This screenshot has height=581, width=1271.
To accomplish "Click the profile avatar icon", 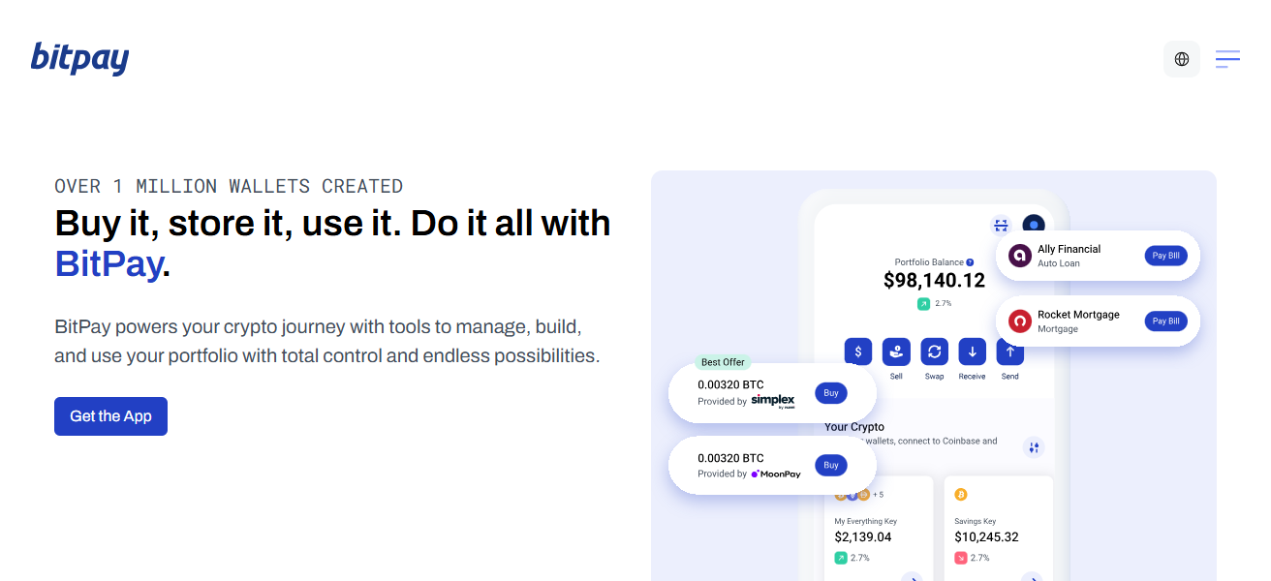I will coord(1036,226).
